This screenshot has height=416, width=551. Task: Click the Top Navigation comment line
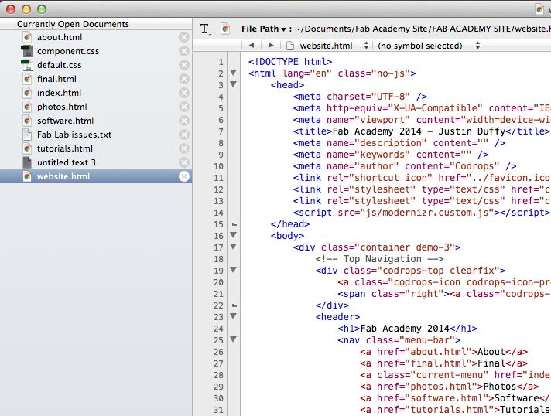[x=379, y=259]
